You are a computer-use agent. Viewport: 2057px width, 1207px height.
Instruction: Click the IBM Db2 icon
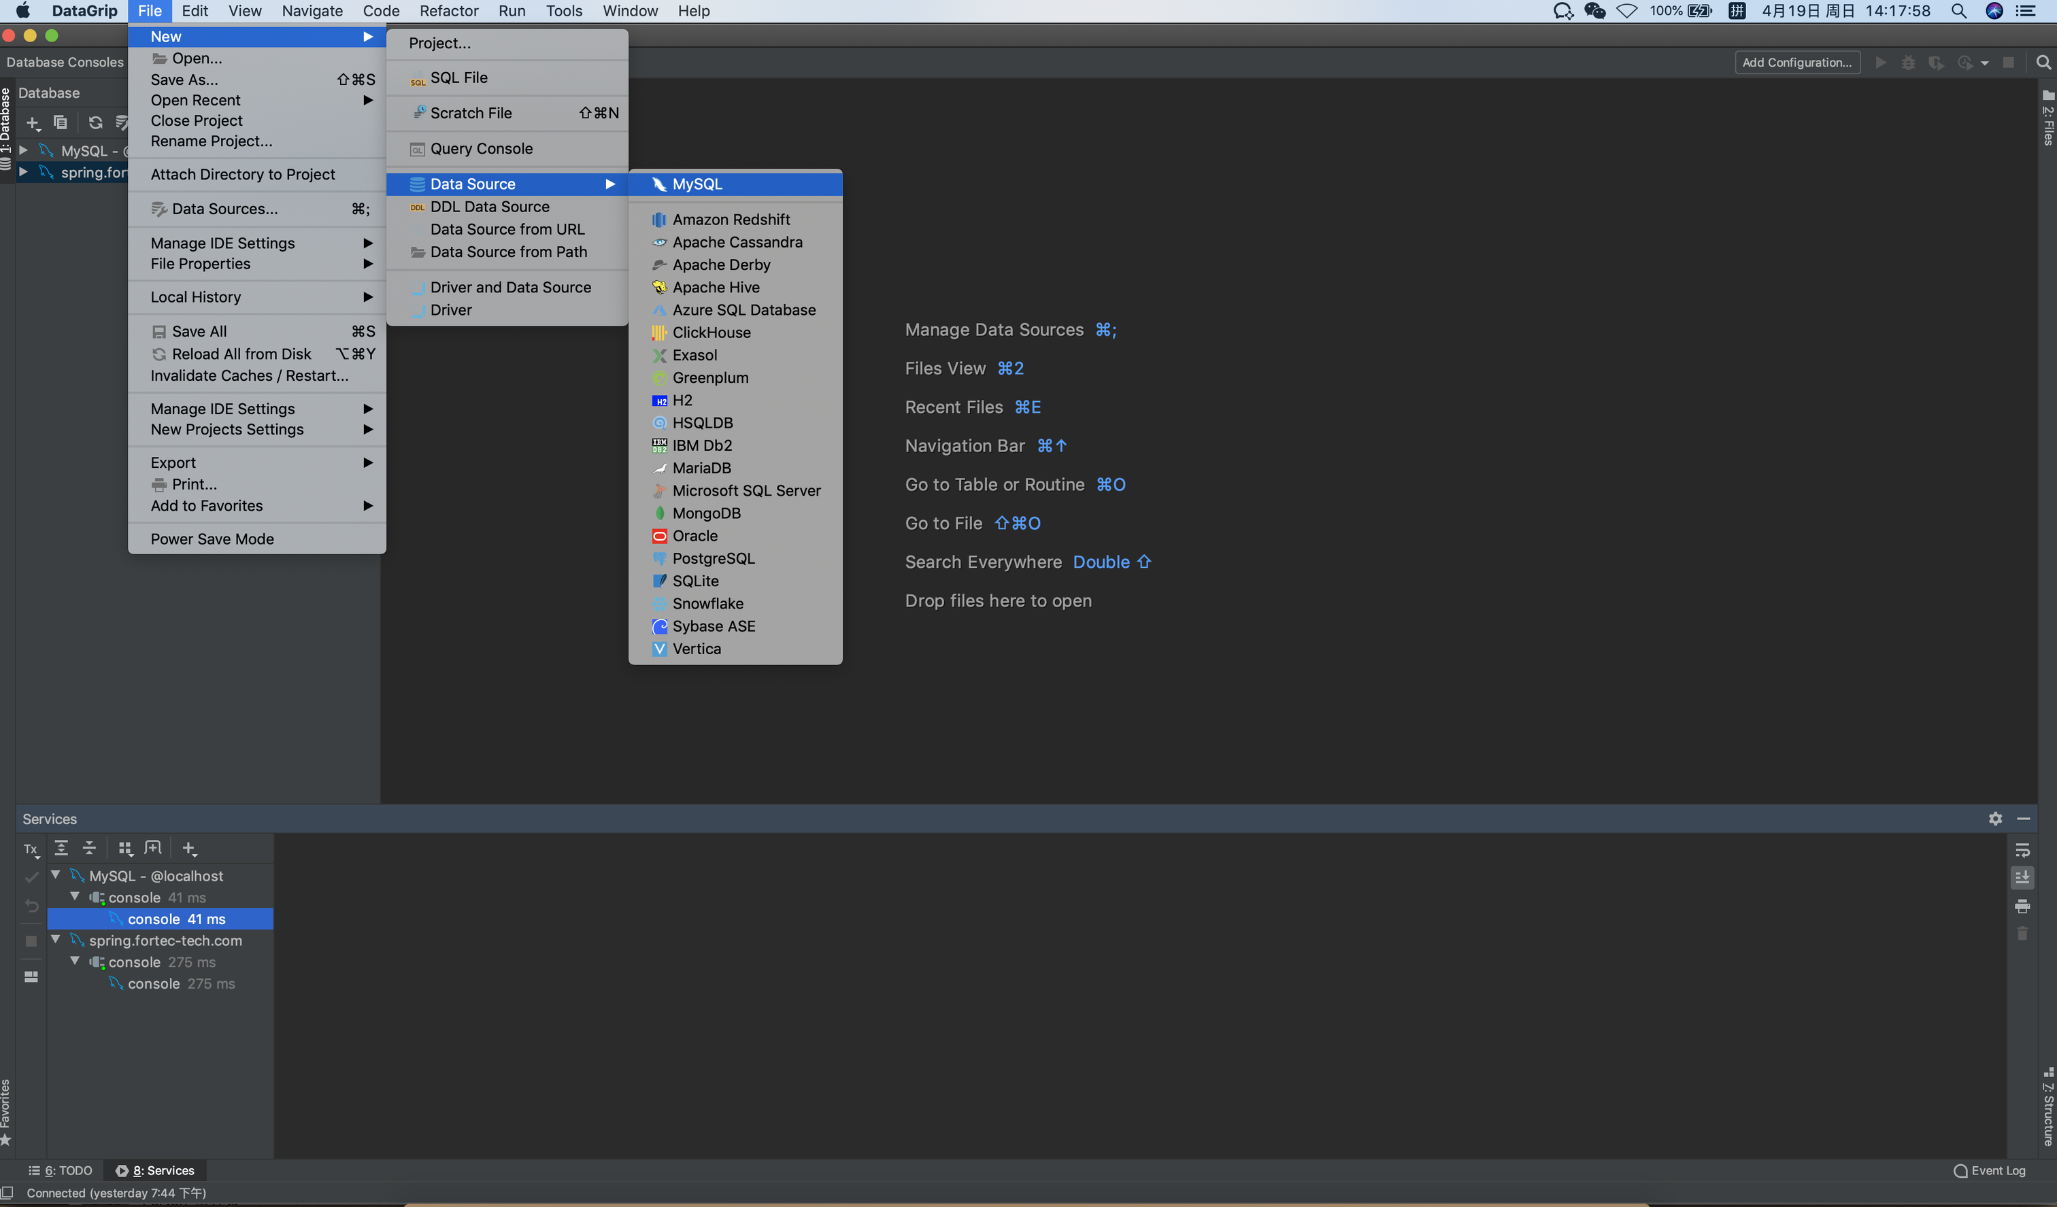(x=660, y=445)
